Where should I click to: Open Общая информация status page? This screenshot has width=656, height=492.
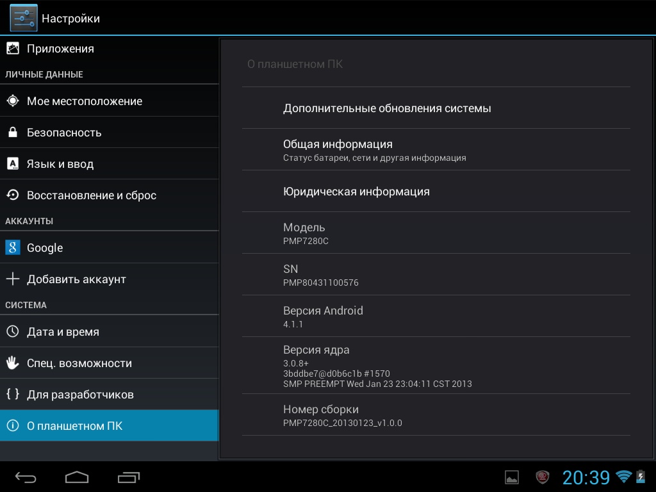(374, 150)
